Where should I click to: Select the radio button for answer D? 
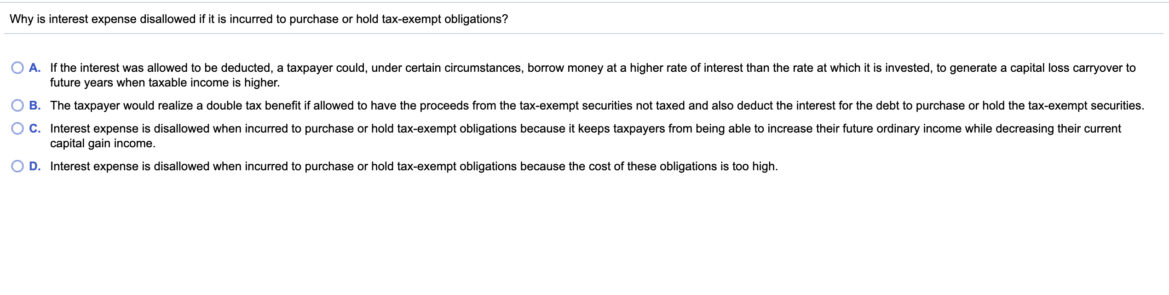tap(17, 166)
